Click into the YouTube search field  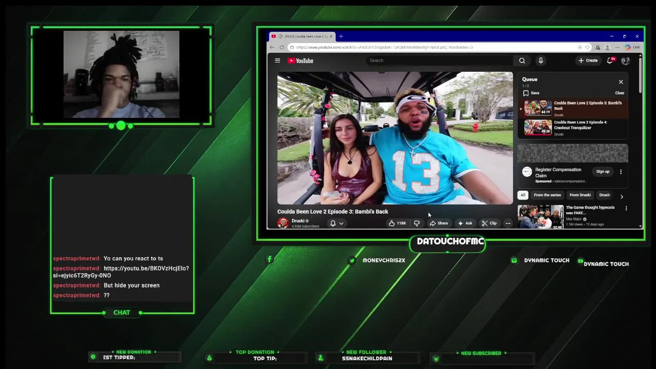click(439, 60)
